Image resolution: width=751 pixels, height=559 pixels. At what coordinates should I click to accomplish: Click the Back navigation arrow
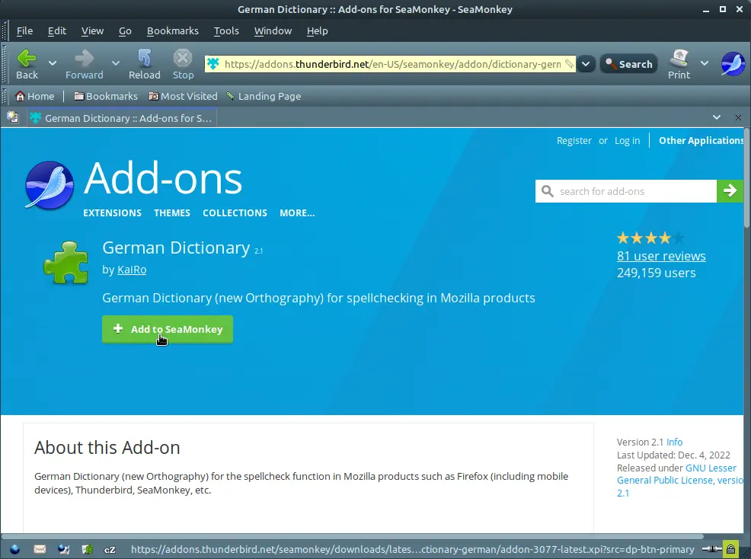coord(27,59)
